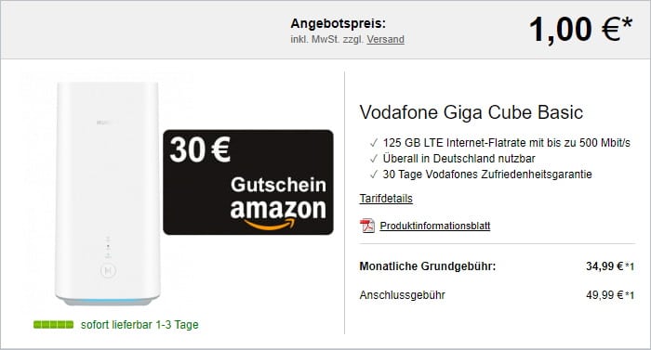Viewport: 651px width, 350px height.
Task: Click the Angebotspreis label
Action: pyautogui.click(x=338, y=23)
